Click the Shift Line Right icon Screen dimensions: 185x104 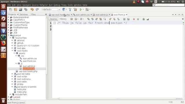tap(128, 19)
